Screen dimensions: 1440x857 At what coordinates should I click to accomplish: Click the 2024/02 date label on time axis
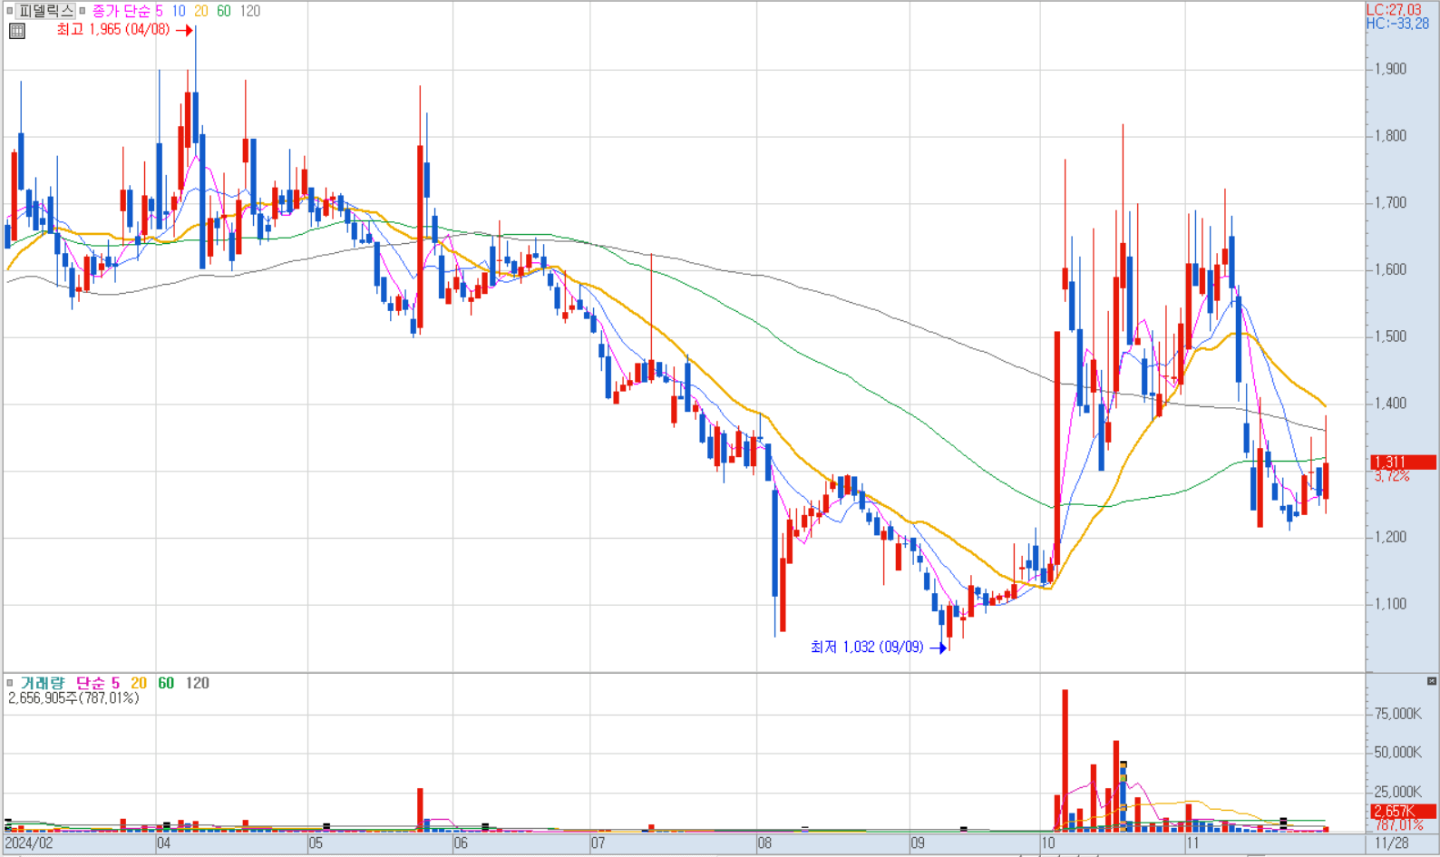(28, 843)
